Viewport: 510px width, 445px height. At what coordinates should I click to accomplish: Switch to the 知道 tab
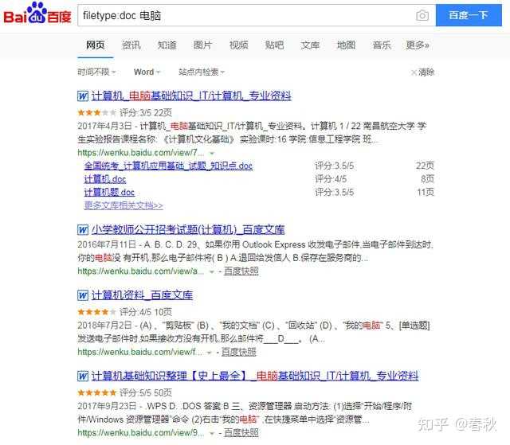[x=167, y=45]
